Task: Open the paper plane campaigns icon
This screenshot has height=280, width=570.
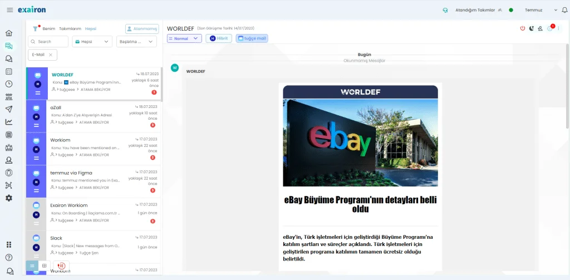Action: [9, 109]
